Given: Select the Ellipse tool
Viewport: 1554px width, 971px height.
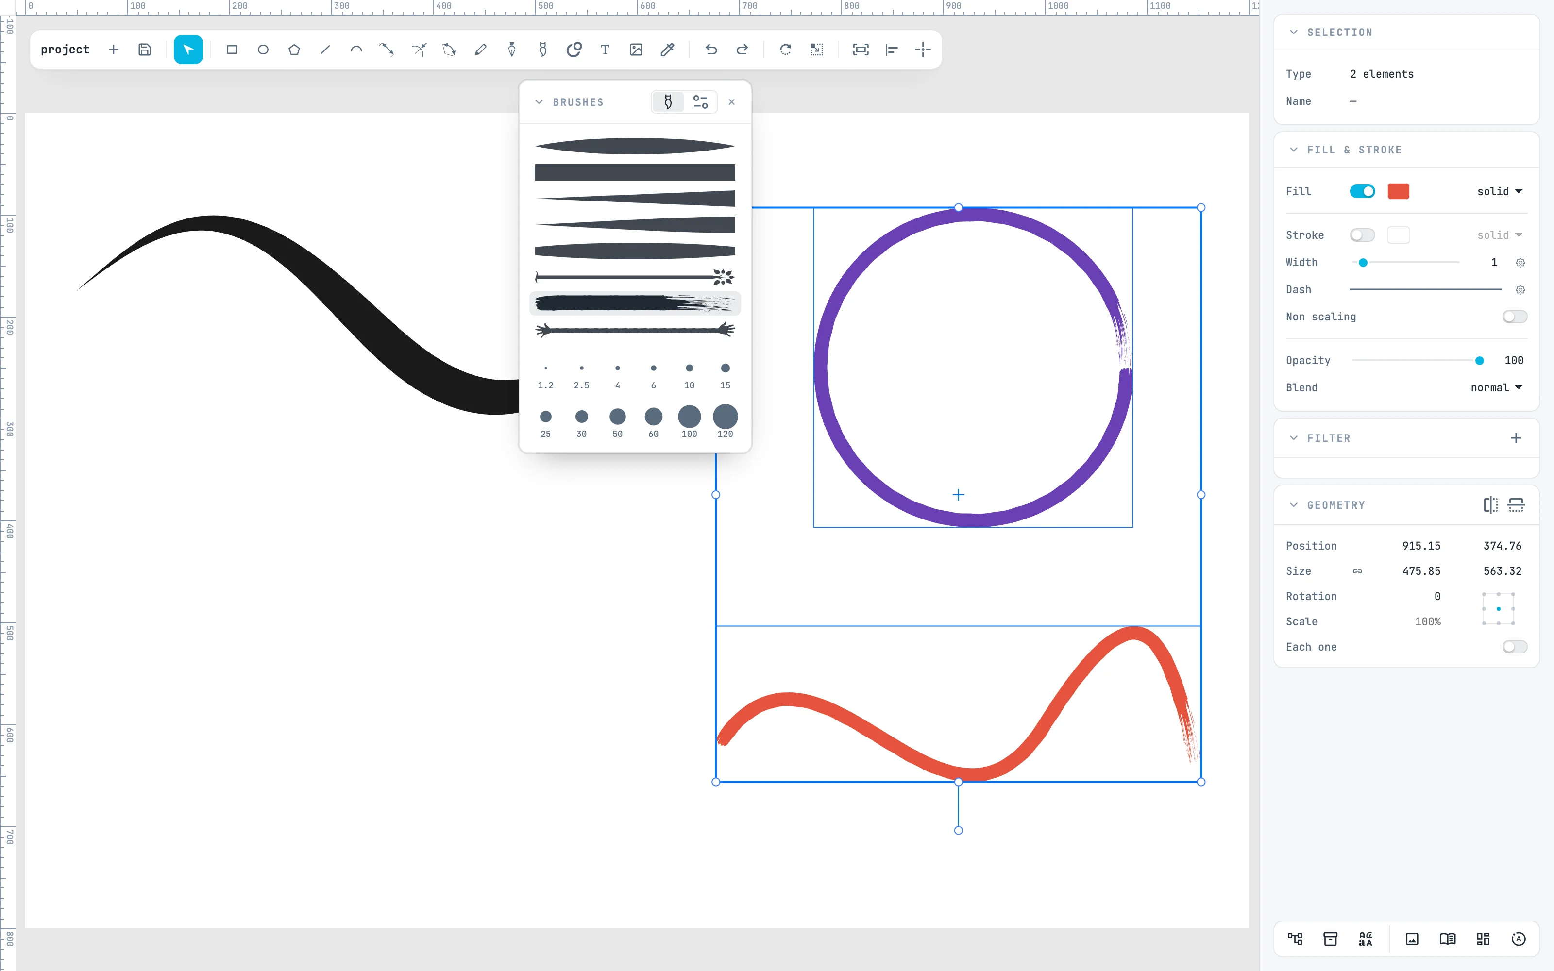Looking at the screenshot, I should [x=263, y=50].
